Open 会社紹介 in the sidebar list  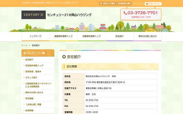click(29, 60)
